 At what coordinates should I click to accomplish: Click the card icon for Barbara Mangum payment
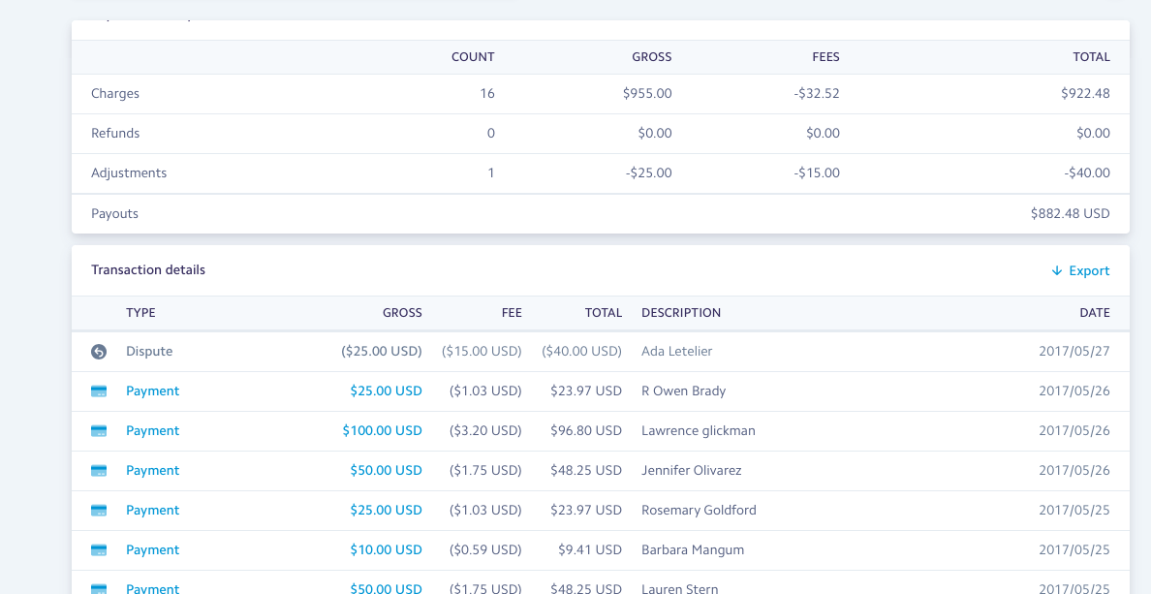(99, 550)
